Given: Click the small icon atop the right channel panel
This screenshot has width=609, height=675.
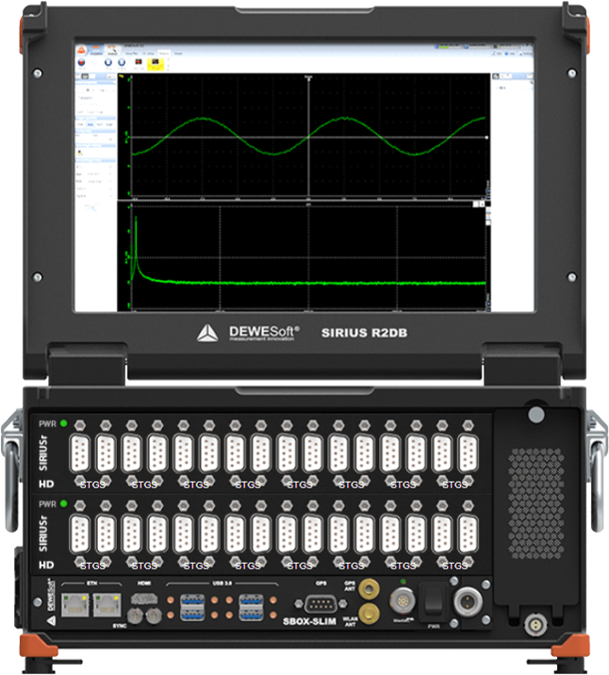Looking at the screenshot, I should coord(496,76).
